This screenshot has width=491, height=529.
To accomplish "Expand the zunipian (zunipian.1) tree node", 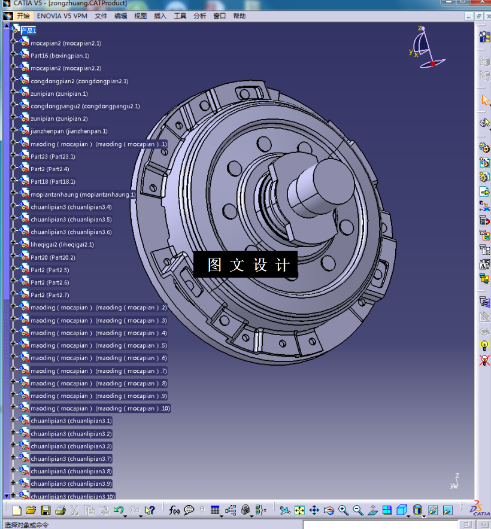I will click(13, 92).
